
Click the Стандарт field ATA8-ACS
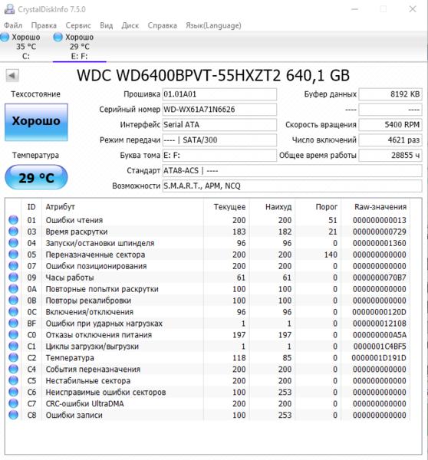coord(292,171)
